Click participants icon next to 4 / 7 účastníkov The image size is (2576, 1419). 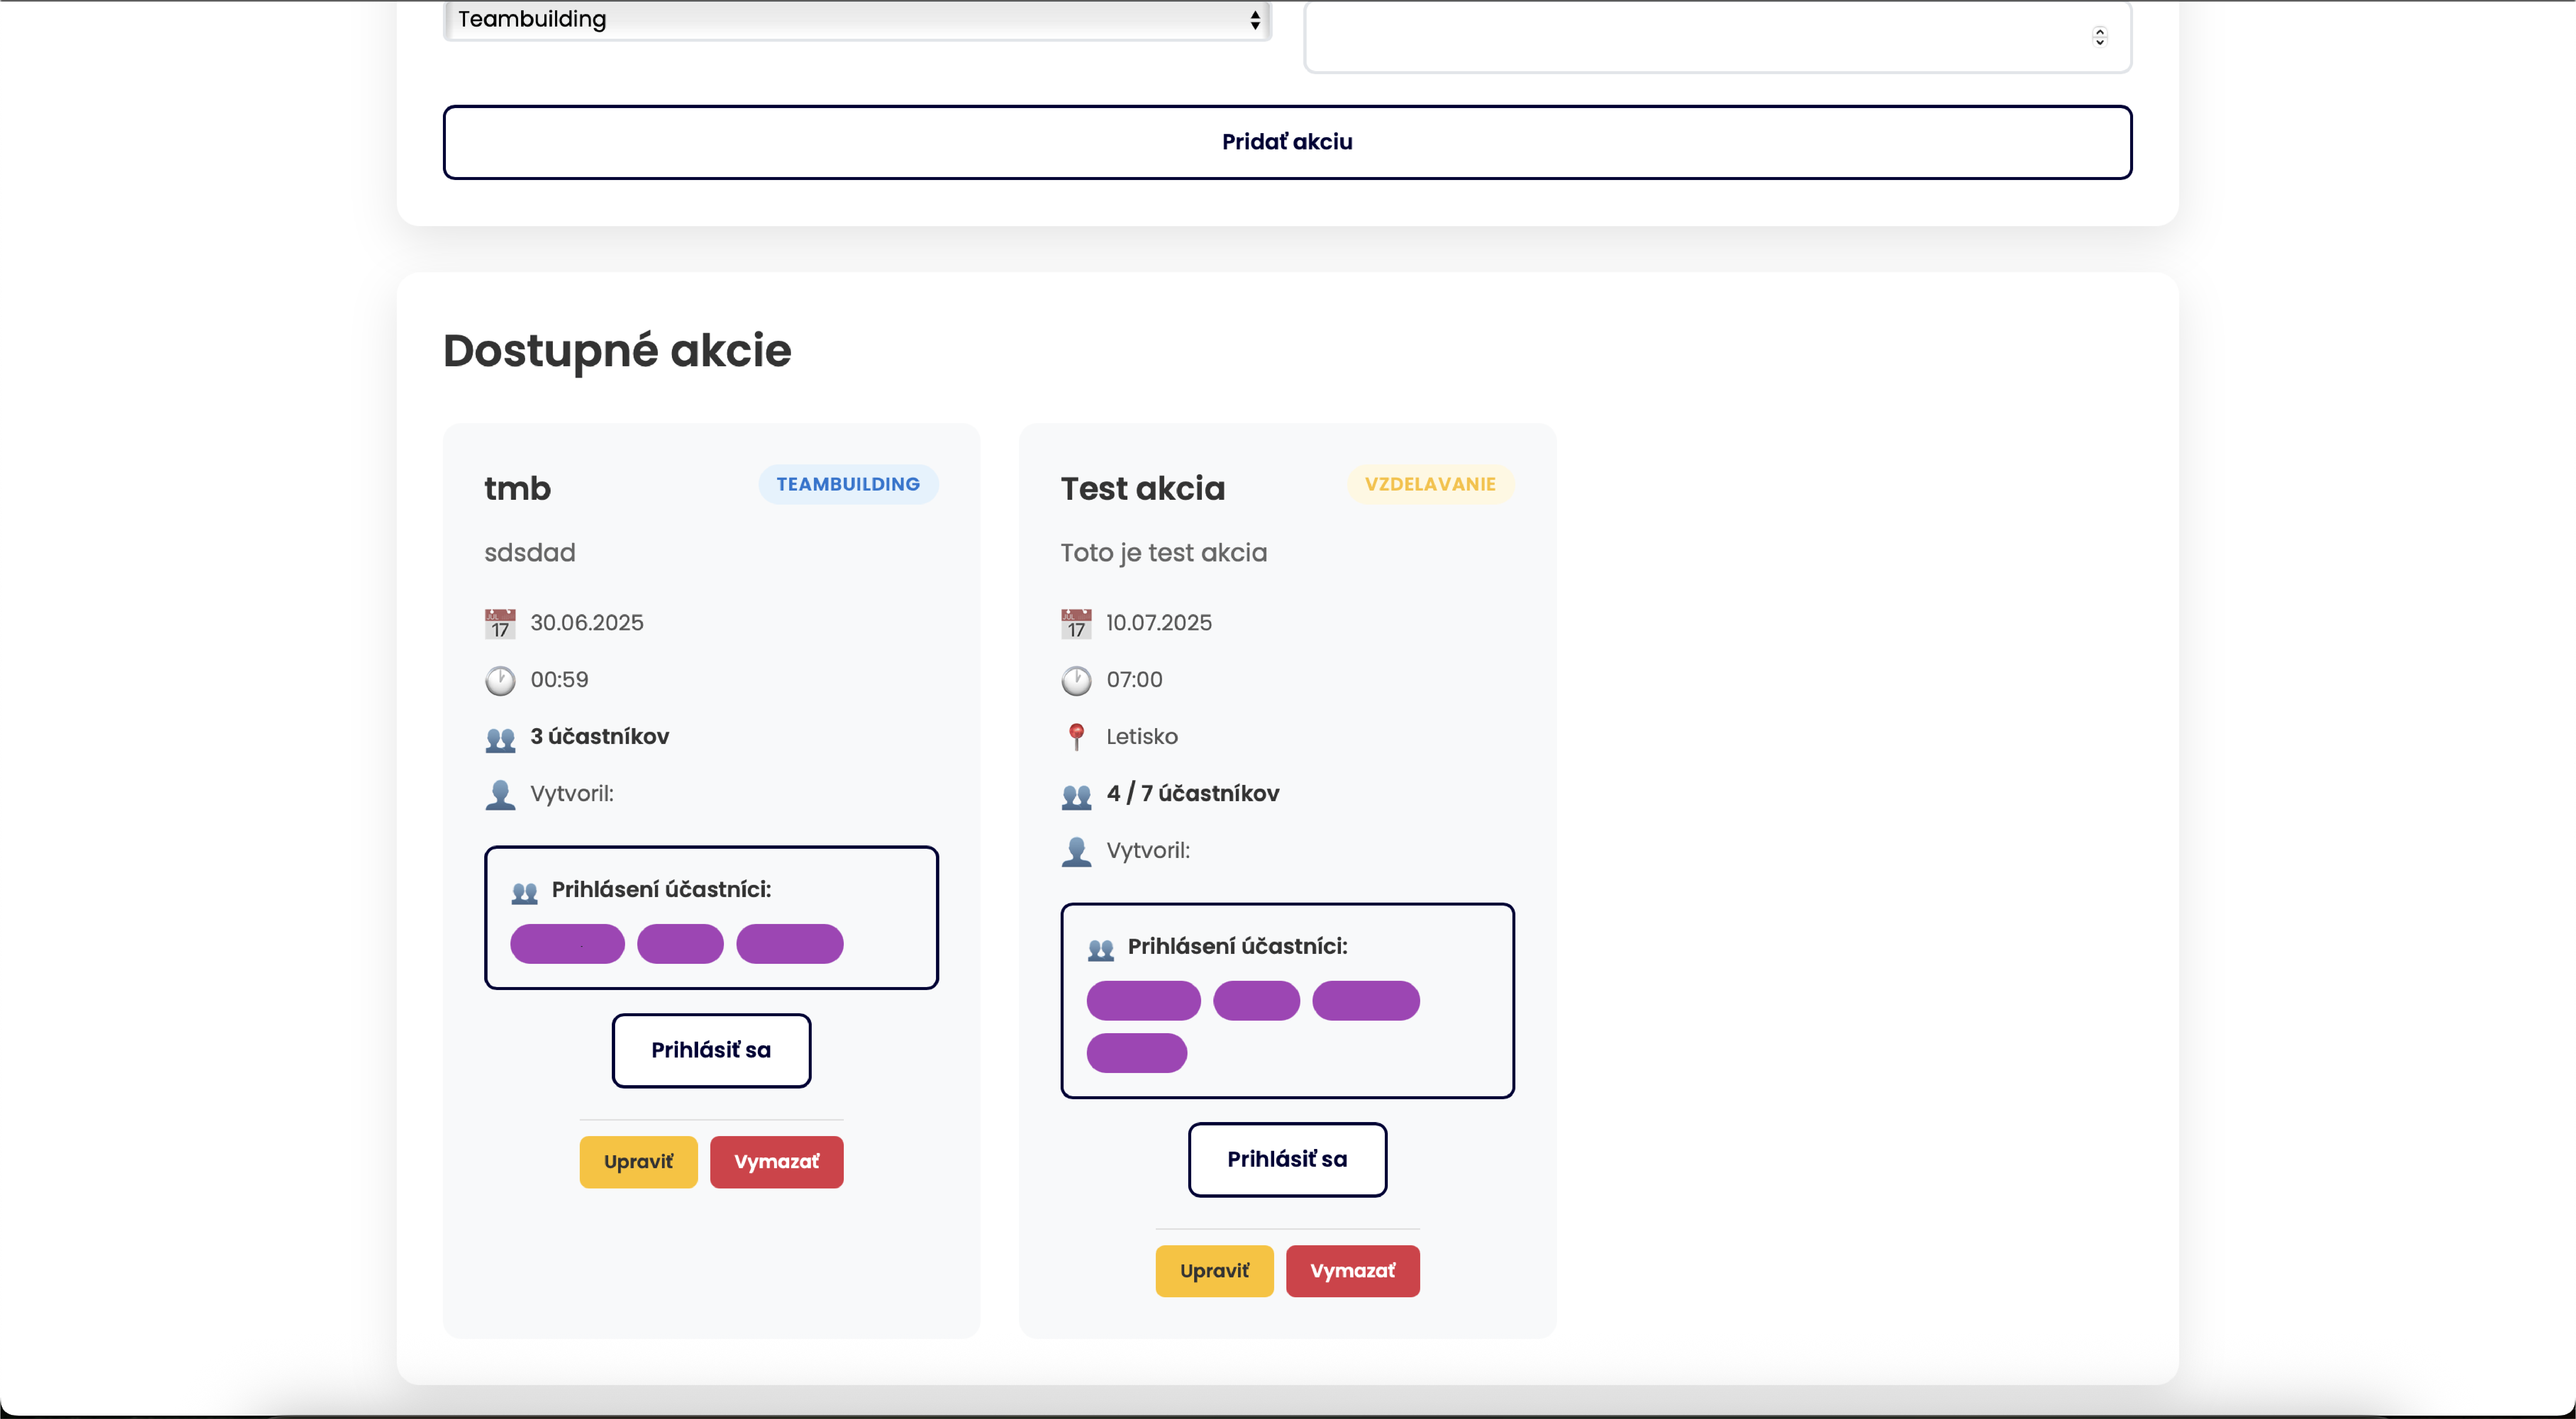(x=1076, y=795)
